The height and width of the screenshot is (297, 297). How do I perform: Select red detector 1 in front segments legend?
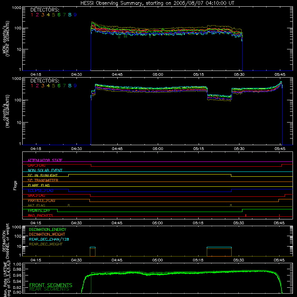[x=32, y=15]
